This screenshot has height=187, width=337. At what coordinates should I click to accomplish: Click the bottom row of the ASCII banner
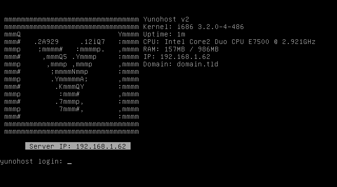[71, 131]
